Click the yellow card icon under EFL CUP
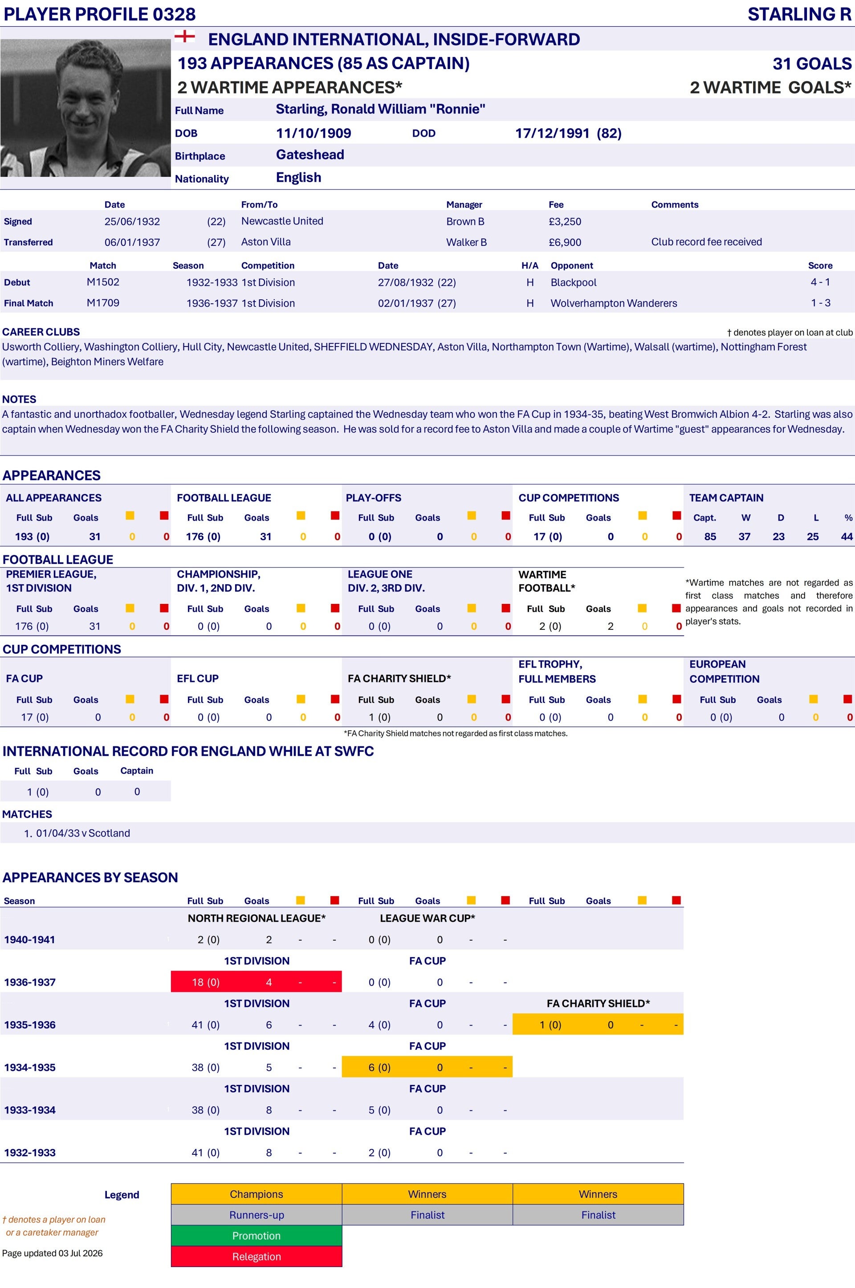This screenshot has width=855, height=1288. (x=301, y=699)
